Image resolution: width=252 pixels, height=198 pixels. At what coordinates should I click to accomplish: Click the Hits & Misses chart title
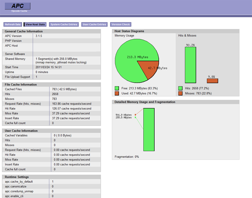coord(187,36)
